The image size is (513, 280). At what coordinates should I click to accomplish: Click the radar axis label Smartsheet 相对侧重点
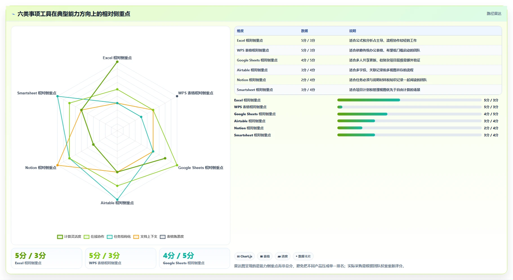tap(37, 93)
